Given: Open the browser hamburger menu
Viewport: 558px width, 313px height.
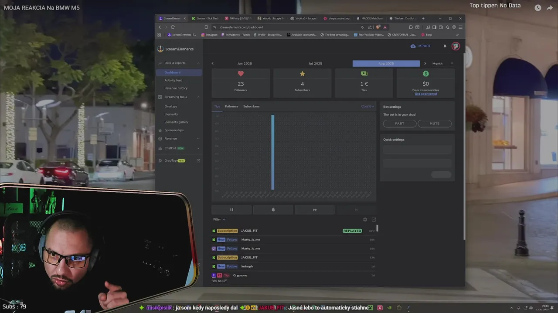Looking at the screenshot, I should coord(460,27).
